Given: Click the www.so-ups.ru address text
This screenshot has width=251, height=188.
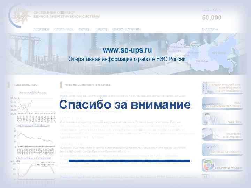Looking at the screenshot, I should point(127,50).
